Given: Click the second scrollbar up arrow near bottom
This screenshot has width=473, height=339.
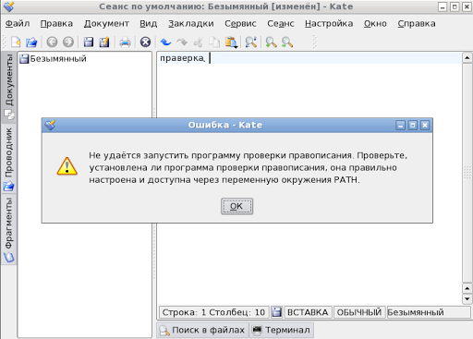Looking at the screenshot, I should coord(467,288).
